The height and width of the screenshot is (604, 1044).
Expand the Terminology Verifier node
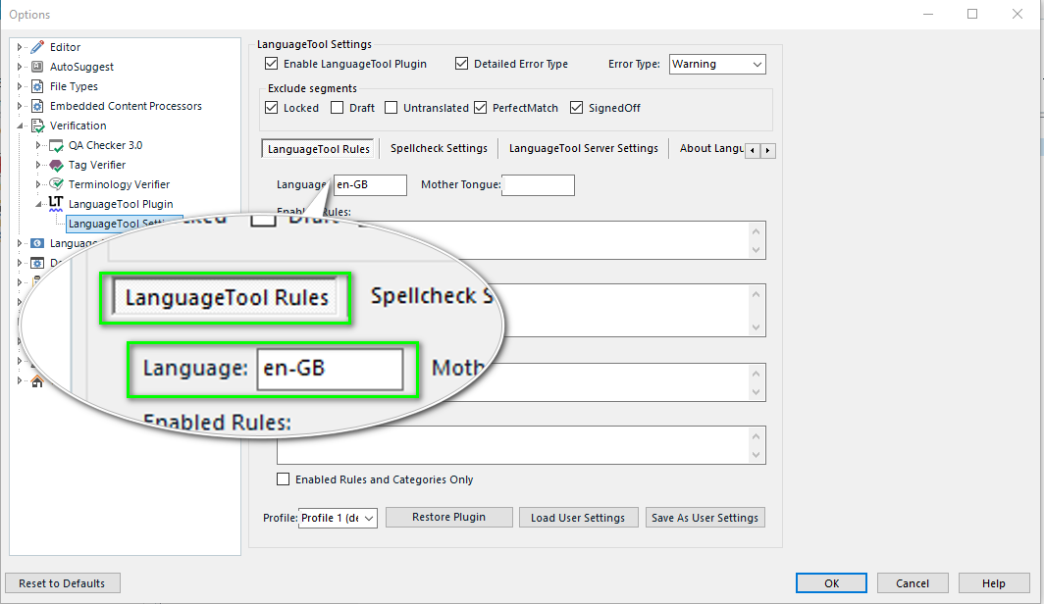[38, 184]
